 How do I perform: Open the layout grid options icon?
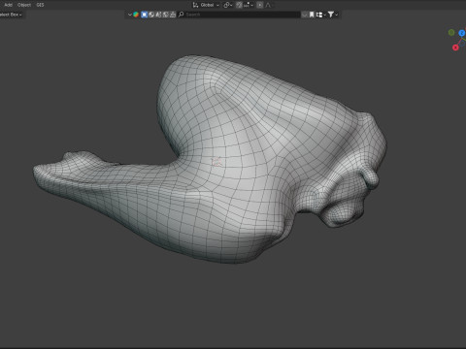320,15
